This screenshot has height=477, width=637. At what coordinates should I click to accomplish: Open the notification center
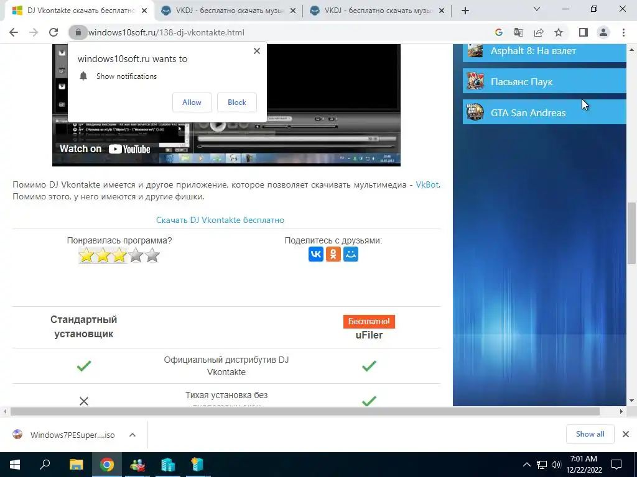(x=616, y=465)
